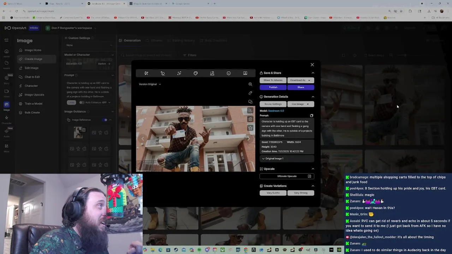Screen dimensions: 452x254
Task: Select the eraser removal tool
Action: coord(163,73)
